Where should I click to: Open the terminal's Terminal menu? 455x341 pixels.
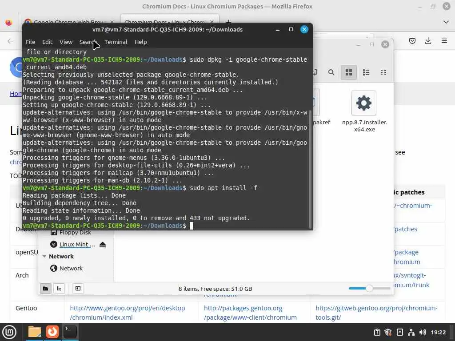click(x=116, y=42)
